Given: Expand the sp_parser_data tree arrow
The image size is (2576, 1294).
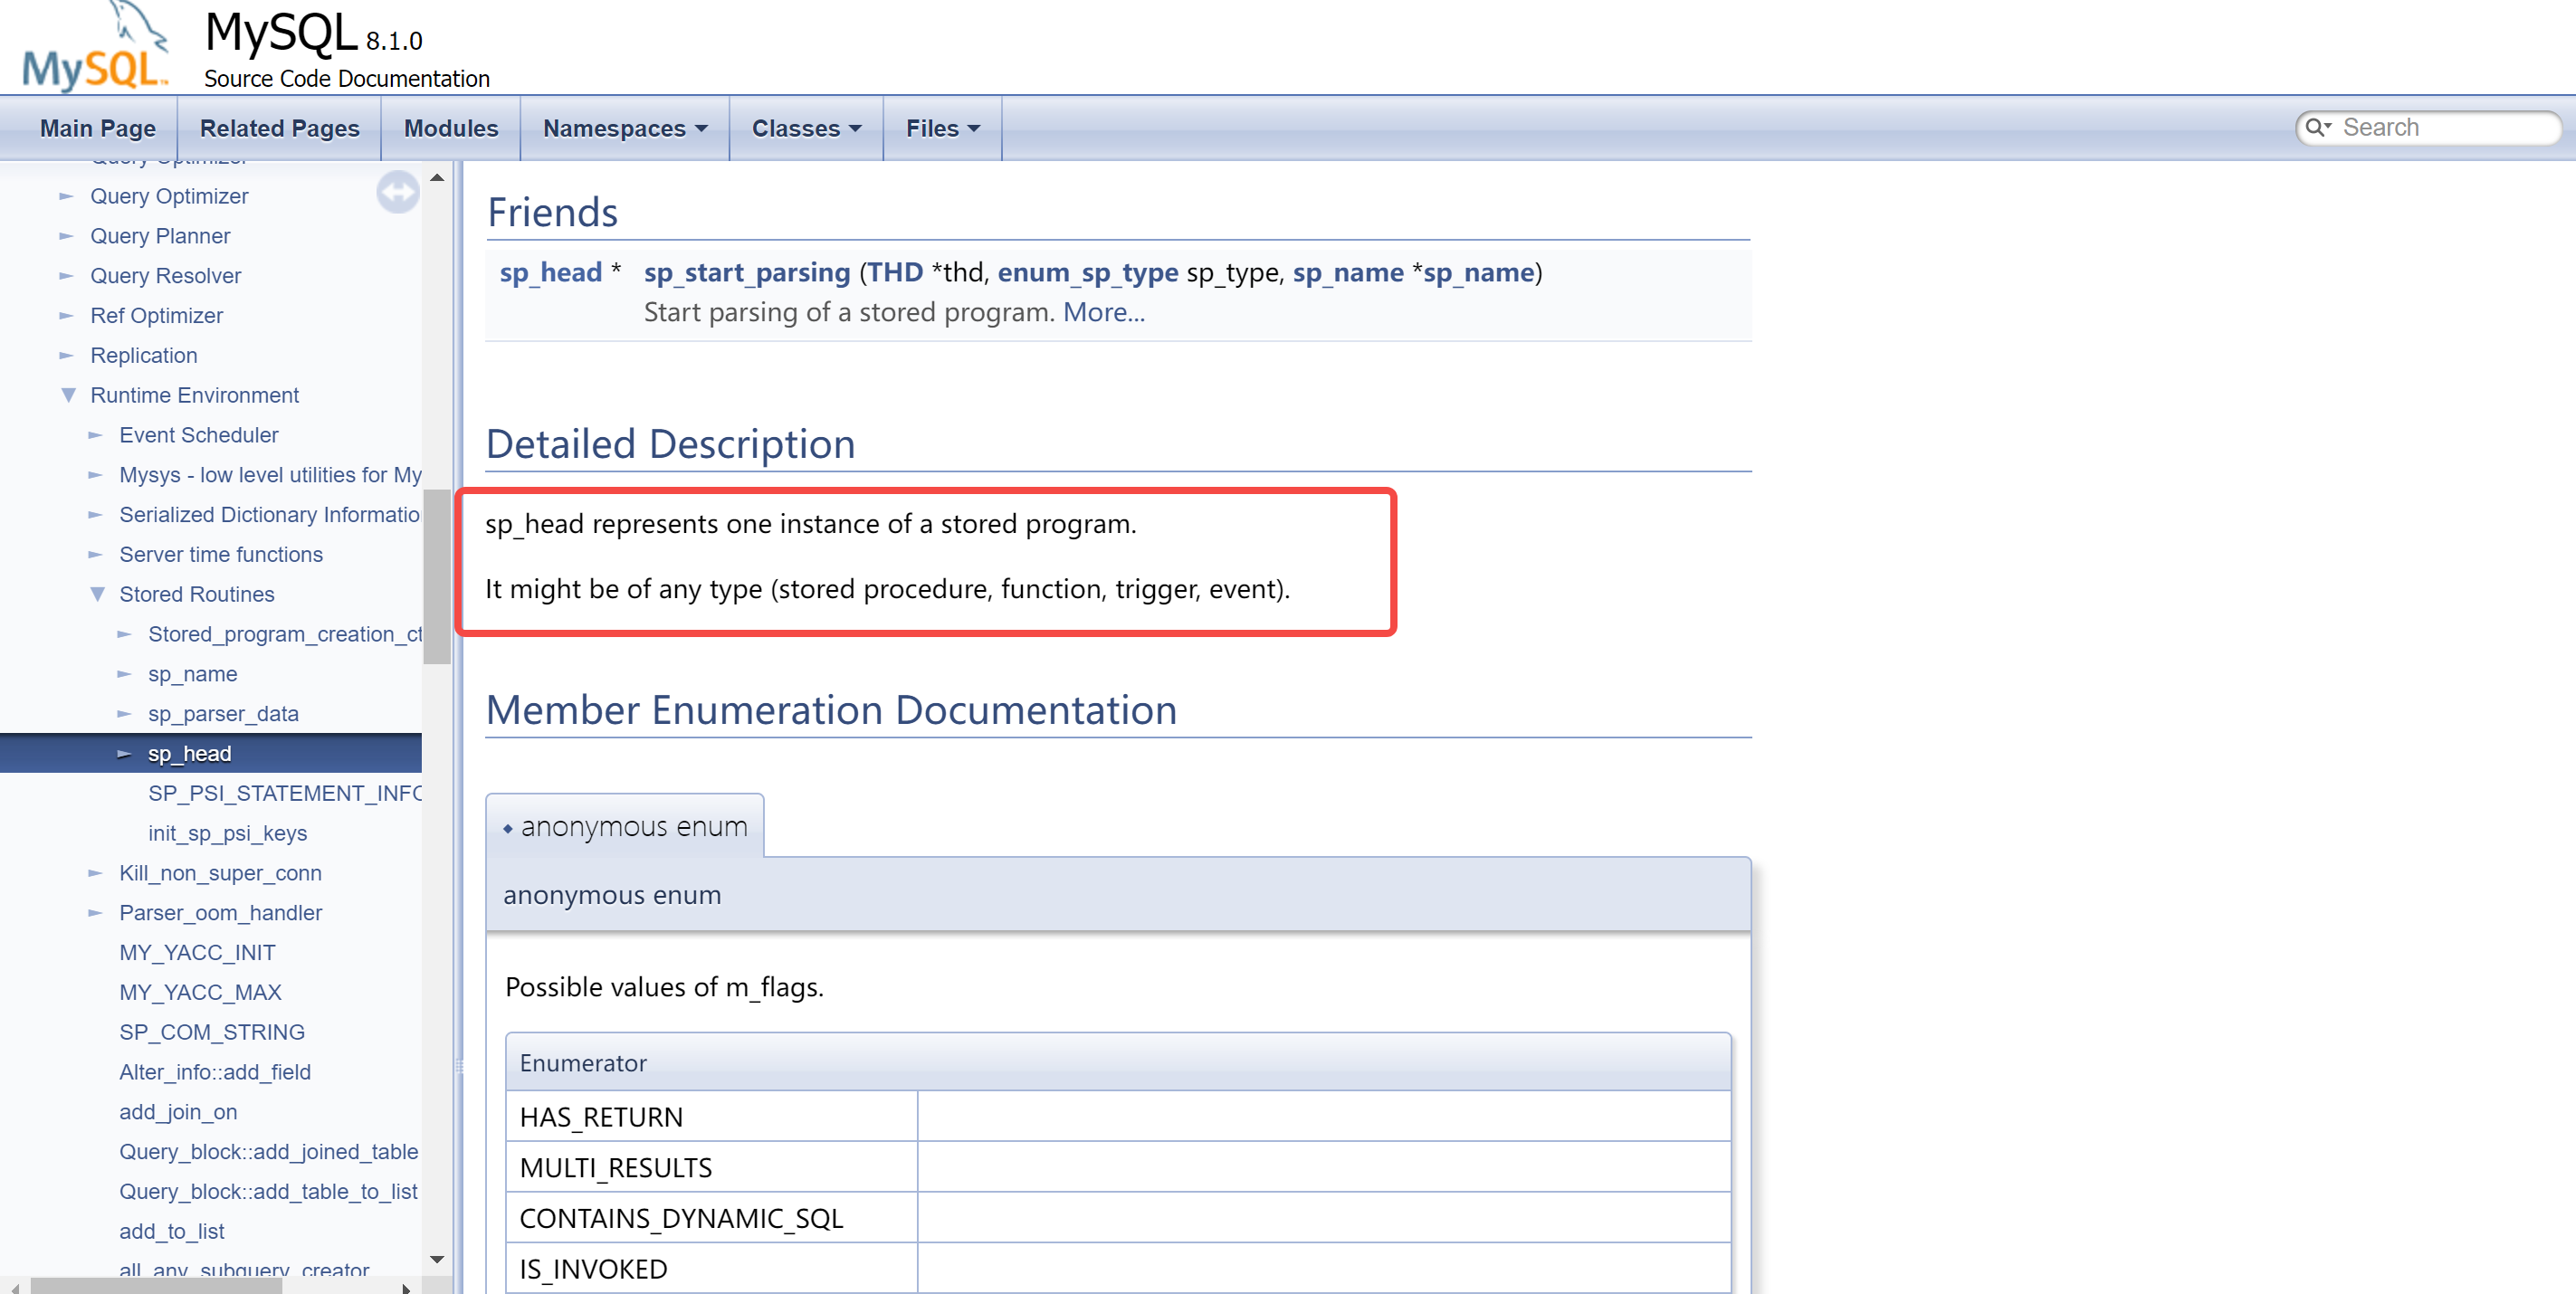Looking at the screenshot, I should click(125, 714).
